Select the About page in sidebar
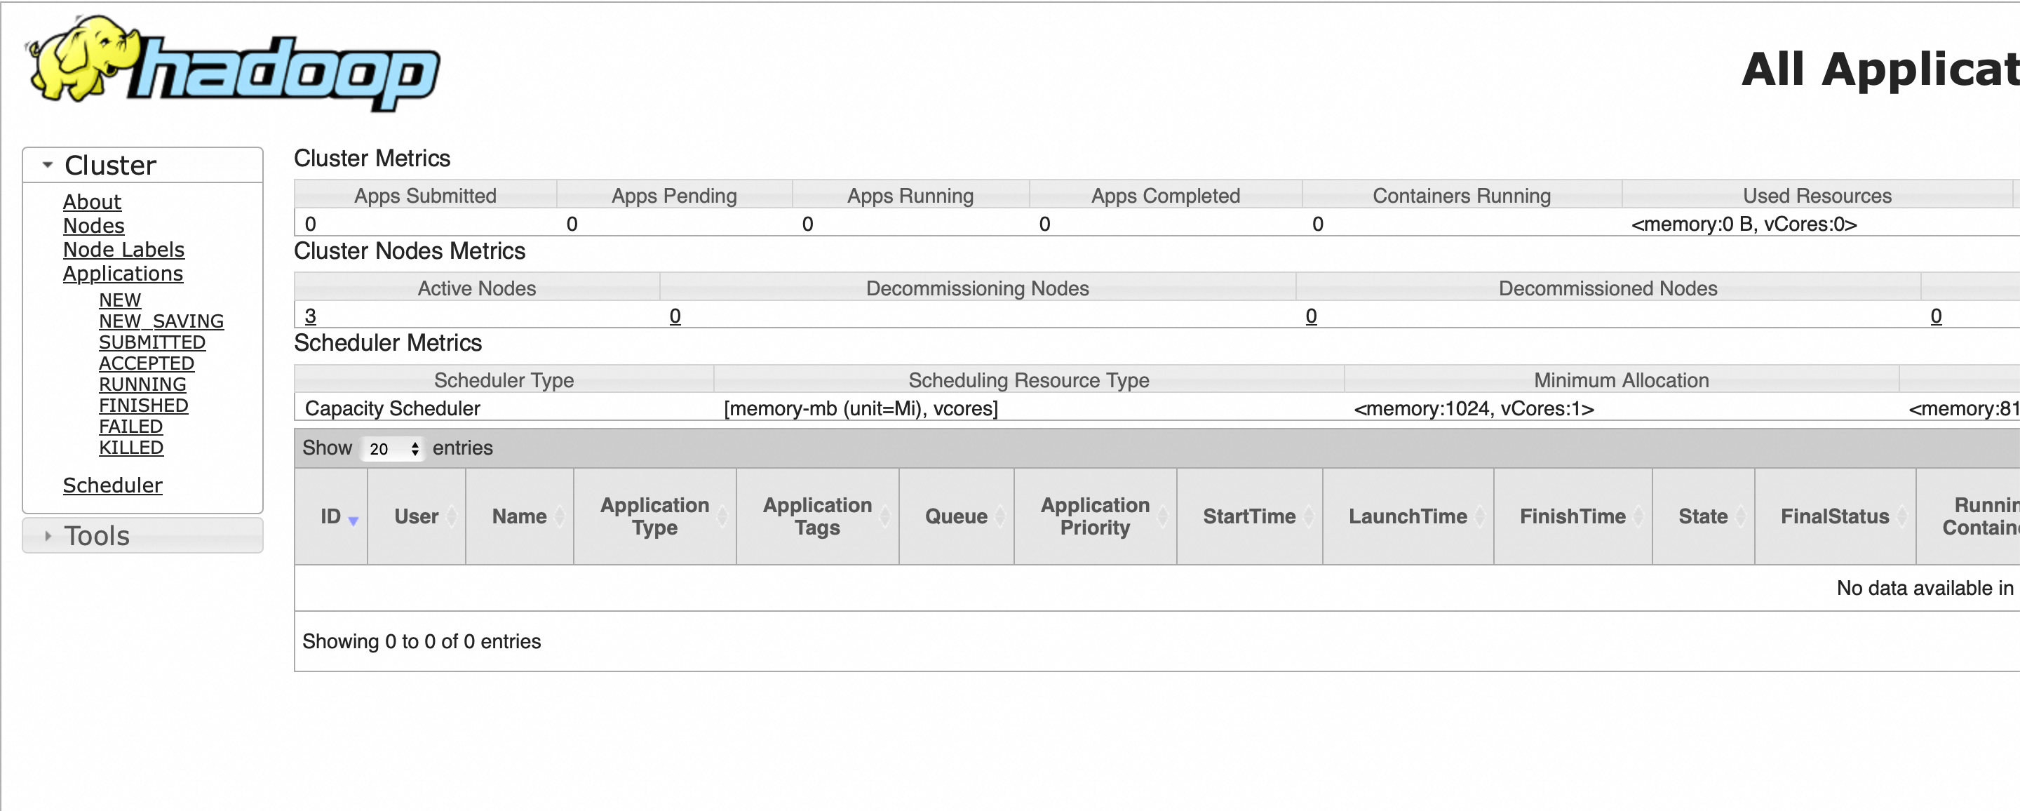The height and width of the screenshot is (811, 2020). pos(92,201)
